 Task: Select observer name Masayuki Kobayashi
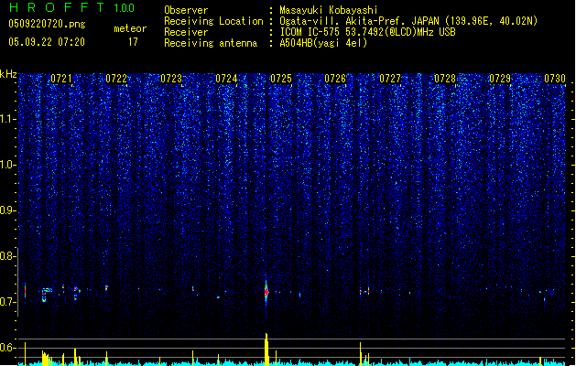tap(329, 10)
